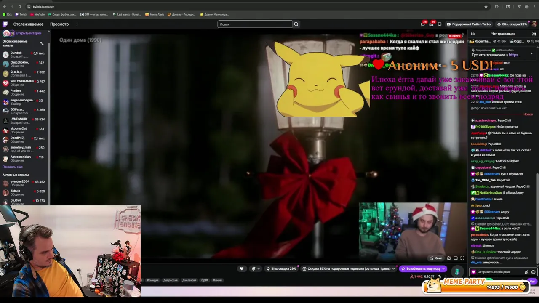Open the Meme Alerts bookmark
The height and width of the screenshot is (303, 539).
pos(155,14)
